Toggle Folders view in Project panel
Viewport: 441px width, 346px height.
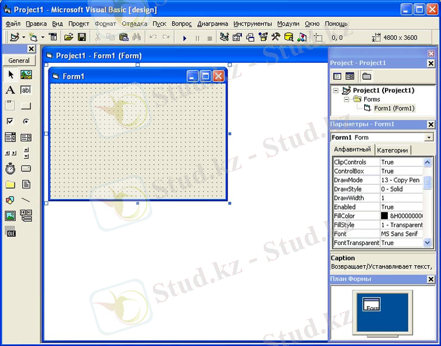pos(367,76)
